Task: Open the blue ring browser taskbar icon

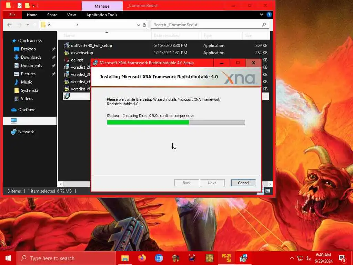Action: [159, 258]
